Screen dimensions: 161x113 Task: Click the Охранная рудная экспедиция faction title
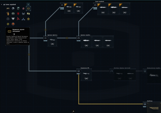18,30
